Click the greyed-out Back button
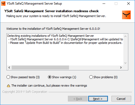 coord(78,99)
